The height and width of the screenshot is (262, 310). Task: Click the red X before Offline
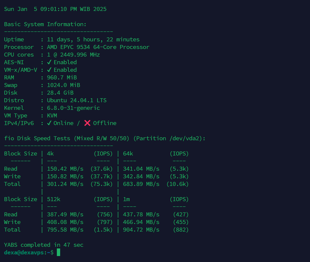pyautogui.click(x=87, y=123)
